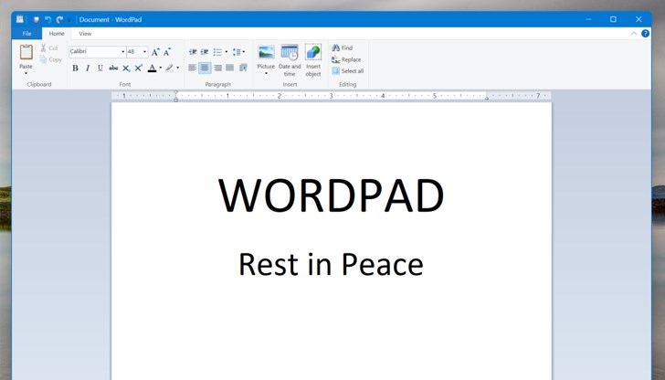665x380 pixels.
Task: Redo the last action
Action: [x=59, y=19]
